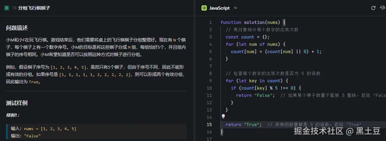
Task: Click the green Node.js language icon
Action: [204, 8]
